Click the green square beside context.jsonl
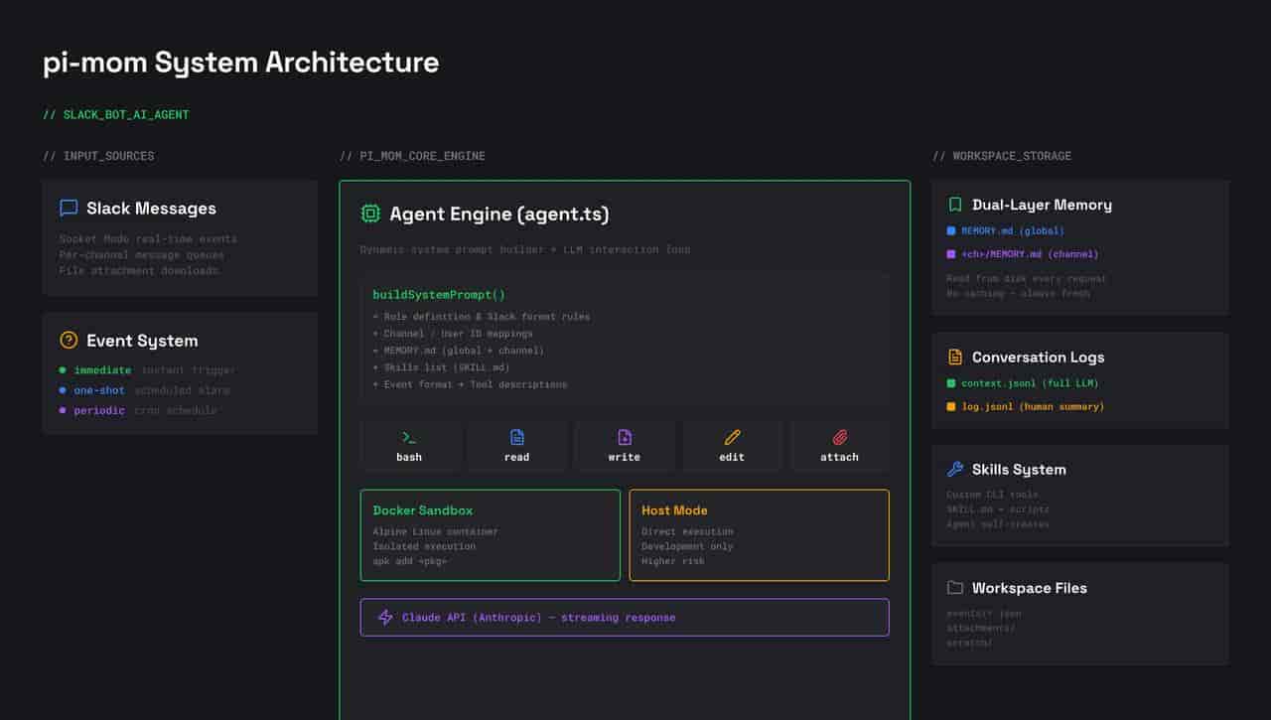The width and height of the screenshot is (1271, 720). tap(951, 382)
